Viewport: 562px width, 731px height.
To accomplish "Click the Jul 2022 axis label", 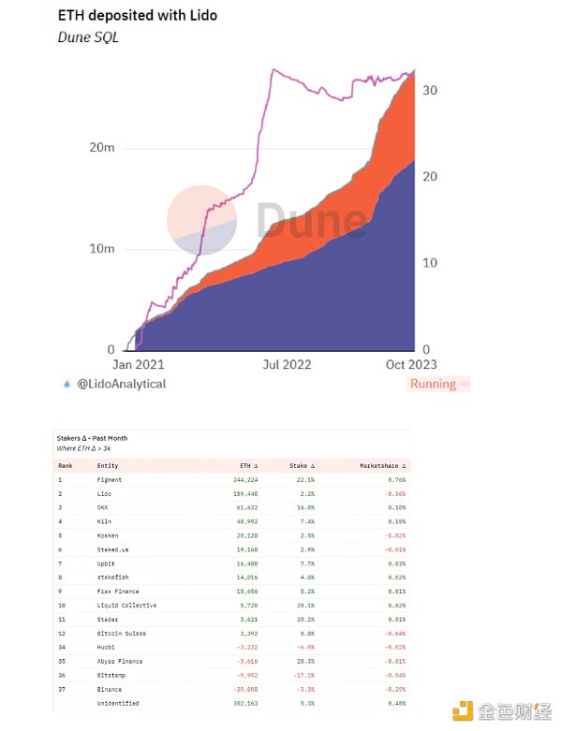I will (287, 365).
